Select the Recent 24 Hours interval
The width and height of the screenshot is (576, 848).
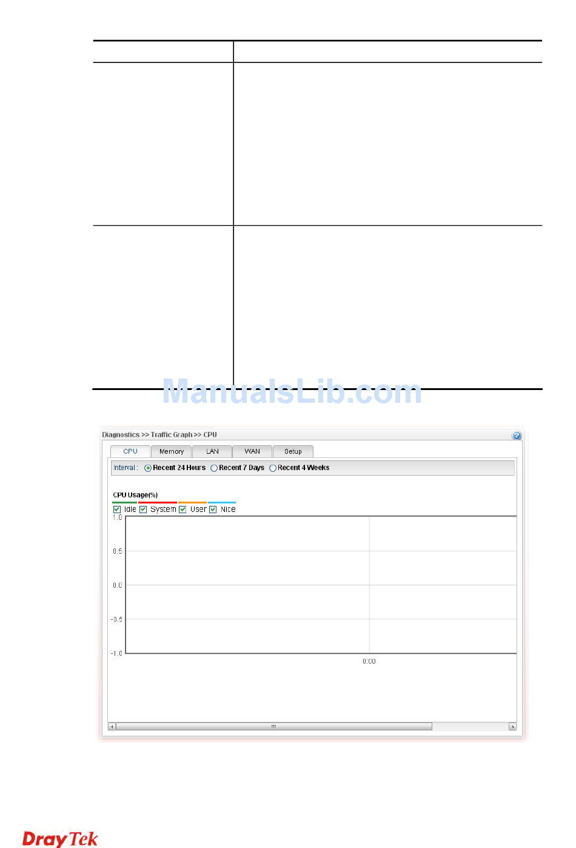pyautogui.click(x=148, y=468)
